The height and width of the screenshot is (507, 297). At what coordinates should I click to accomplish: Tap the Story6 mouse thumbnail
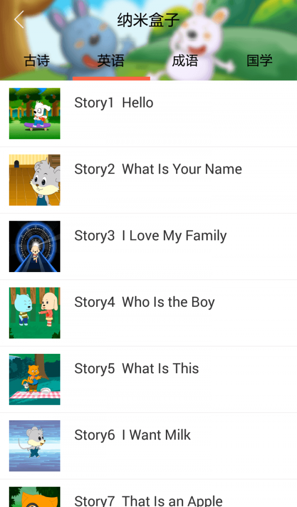coord(35,446)
